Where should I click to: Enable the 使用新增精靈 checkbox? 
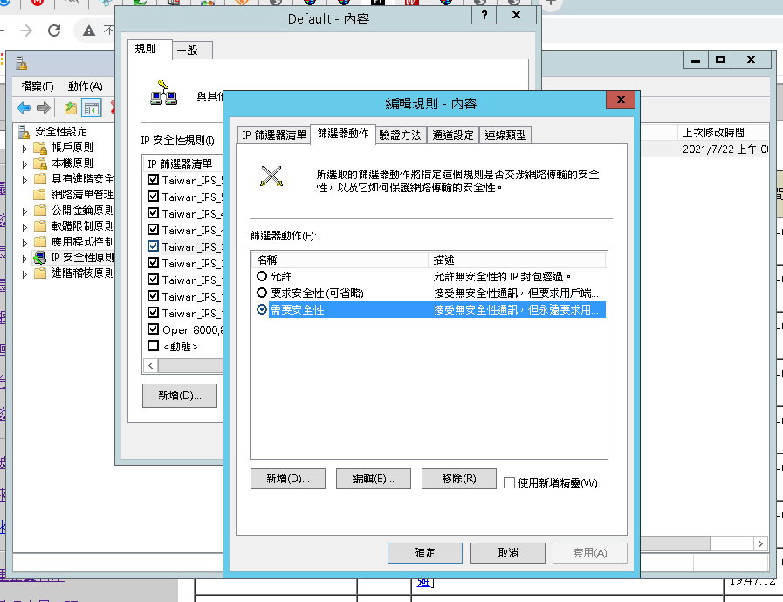pos(510,481)
